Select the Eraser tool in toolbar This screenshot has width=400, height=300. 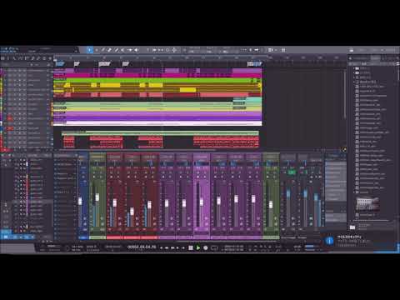pos(109,50)
